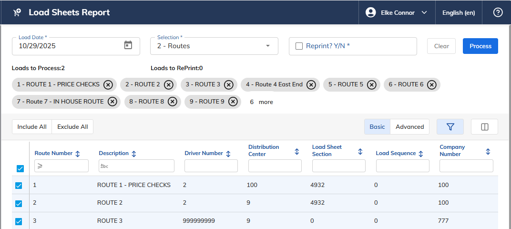511x229 pixels.
Task: Remove the 5 - ROUTE 5 chip
Action: 371,85
